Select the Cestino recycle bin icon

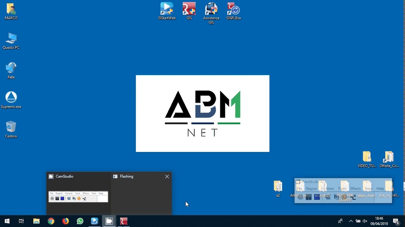tap(11, 130)
